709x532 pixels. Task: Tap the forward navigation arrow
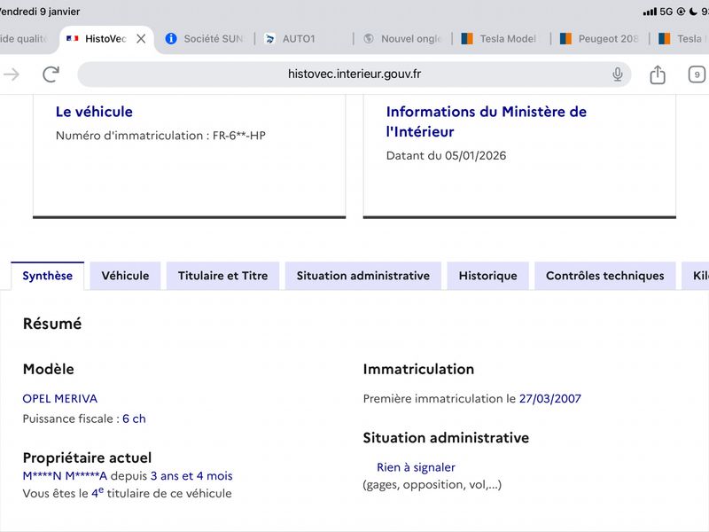pos(12,74)
